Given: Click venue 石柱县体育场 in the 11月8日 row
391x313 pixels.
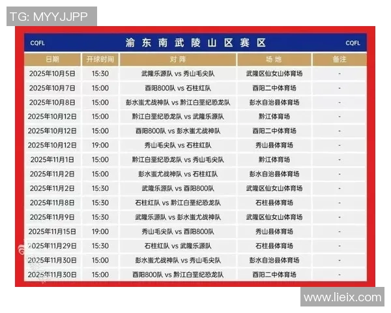Looking at the screenshot, I should point(274,203).
